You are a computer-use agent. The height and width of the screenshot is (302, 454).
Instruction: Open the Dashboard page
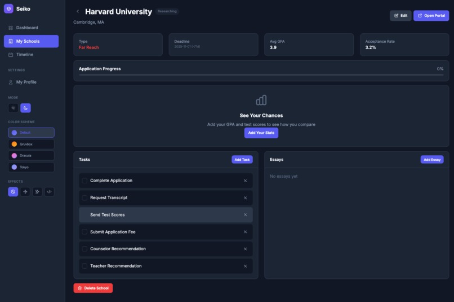pos(32,28)
